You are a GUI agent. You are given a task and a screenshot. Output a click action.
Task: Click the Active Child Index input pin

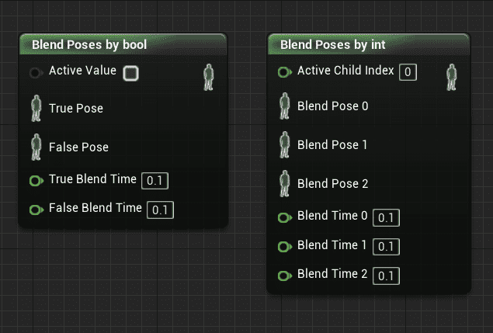click(284, 72)
